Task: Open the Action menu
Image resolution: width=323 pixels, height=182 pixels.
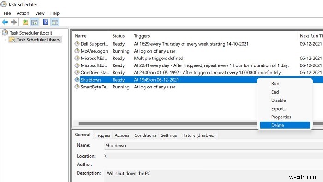Action: pyautogui.click(x=23, y=13)
